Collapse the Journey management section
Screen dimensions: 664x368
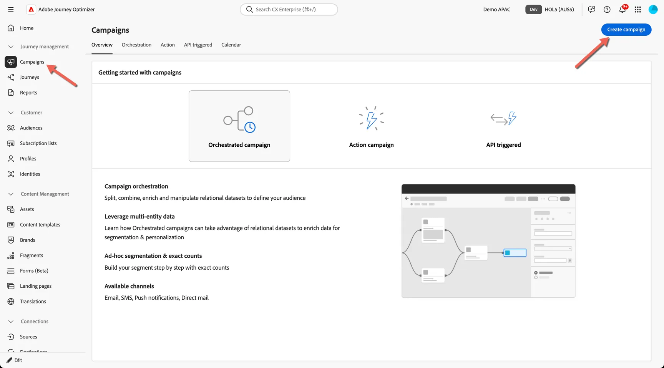click(11, 46)
